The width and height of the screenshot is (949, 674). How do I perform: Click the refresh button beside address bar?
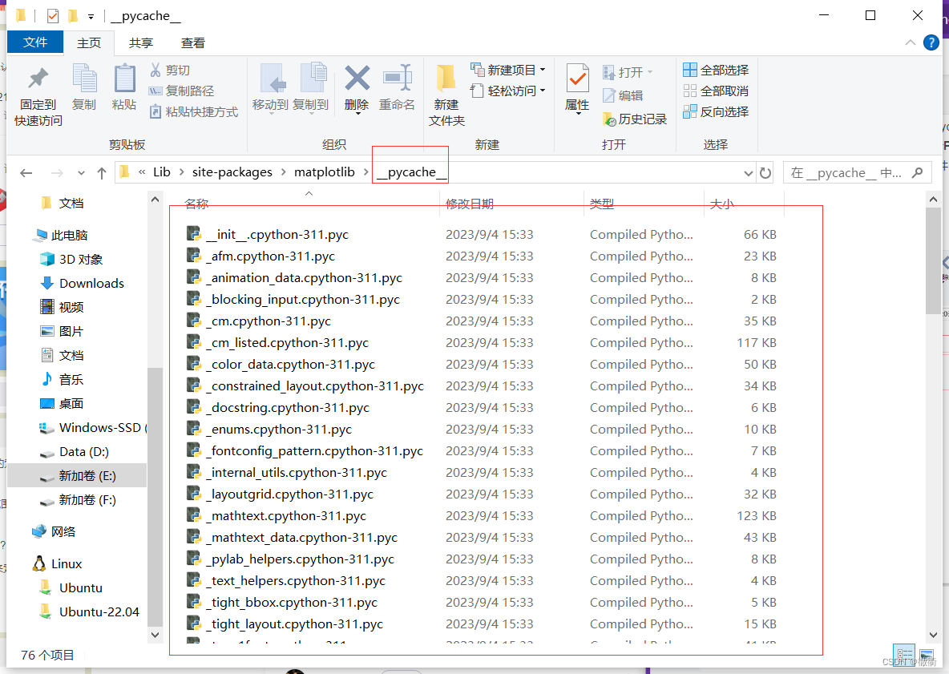(765, 172)
